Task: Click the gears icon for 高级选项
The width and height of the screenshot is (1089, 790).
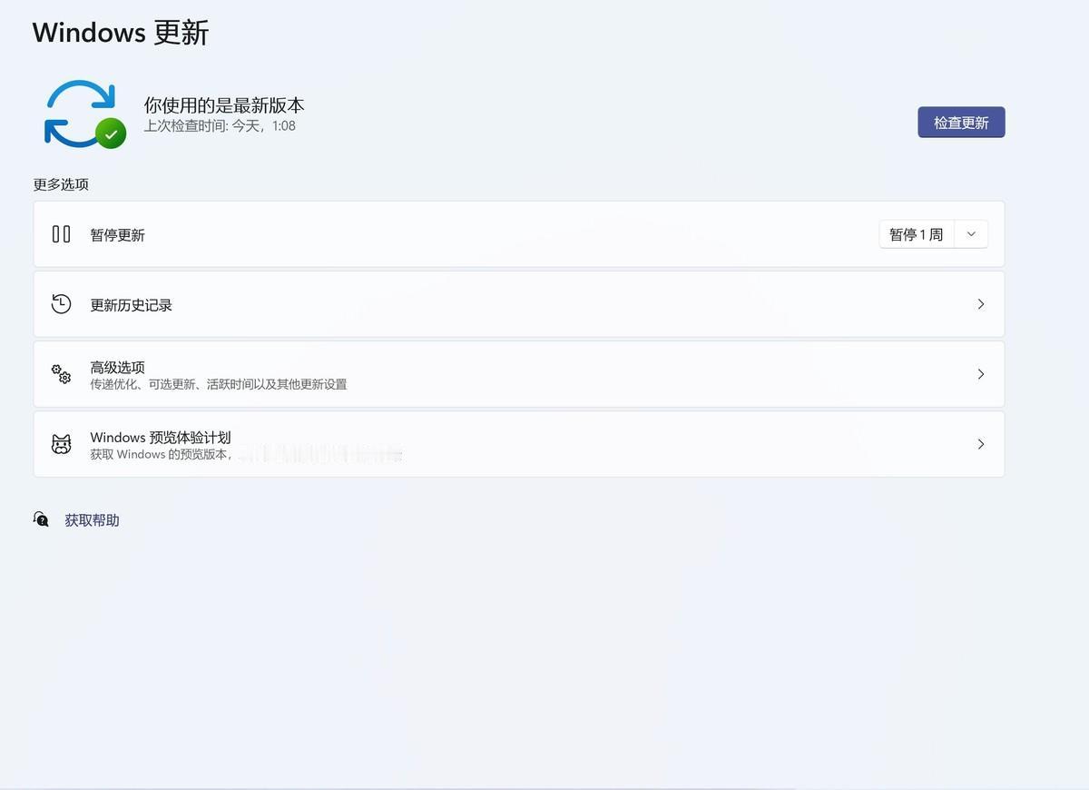Action: point(61,374)
